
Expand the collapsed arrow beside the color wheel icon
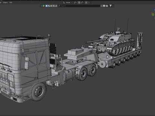pos(41,6)
